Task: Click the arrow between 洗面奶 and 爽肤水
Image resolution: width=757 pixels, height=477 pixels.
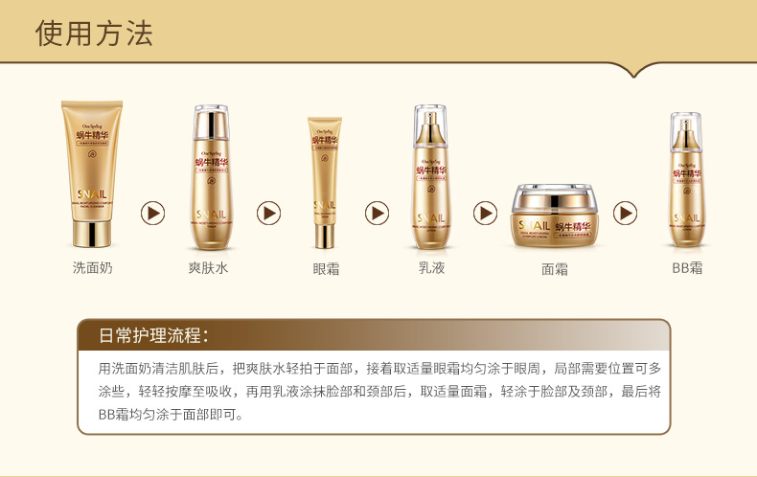Action: tap(152, 213)
